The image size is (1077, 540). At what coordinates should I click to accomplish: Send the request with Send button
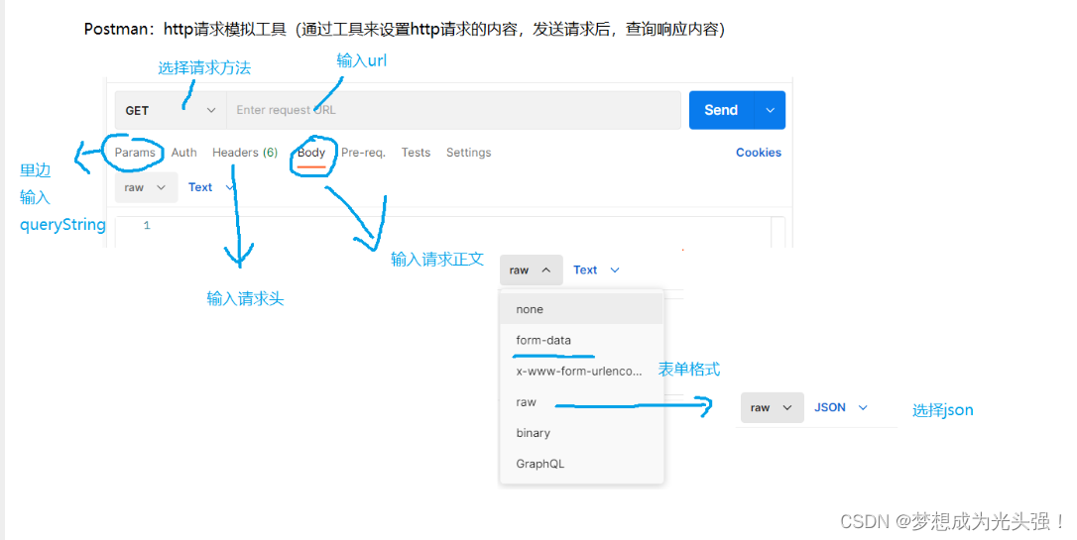tap(721, 110)
